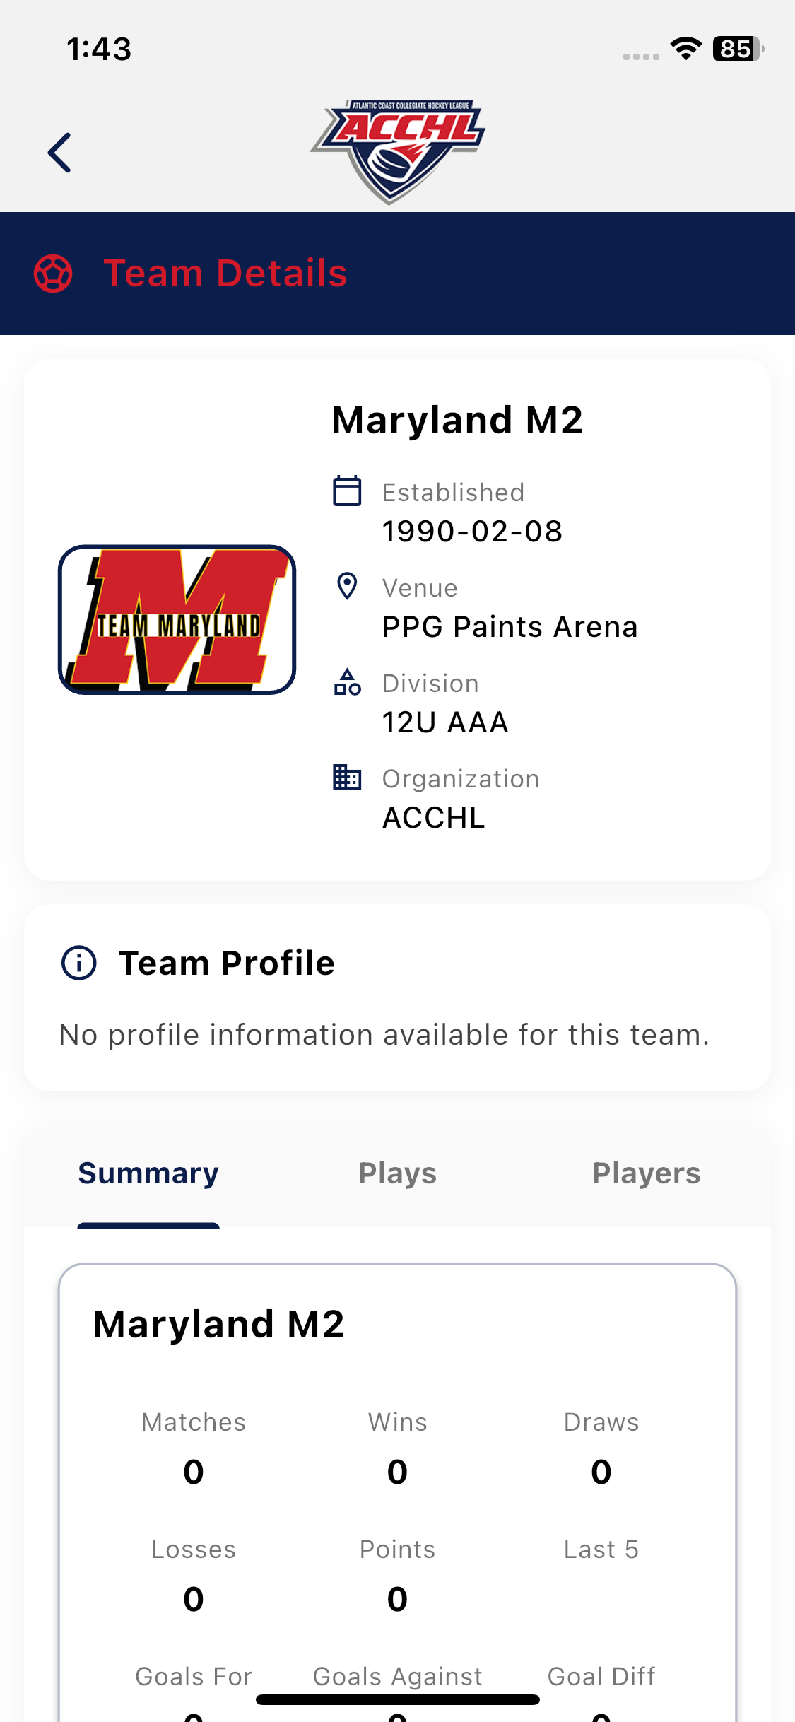This screenshot has width=795, height=1722.
Task: Tap the ACCHL organization name
Action: coord(433,818)
